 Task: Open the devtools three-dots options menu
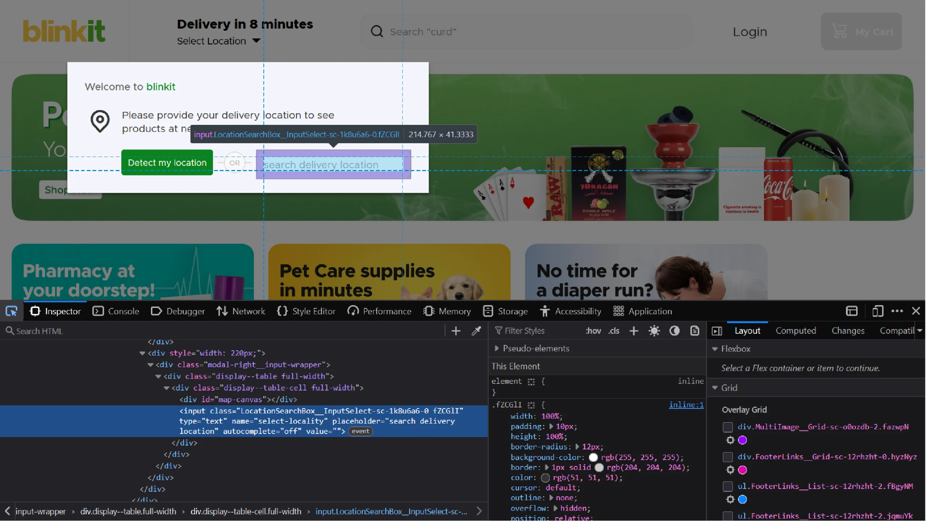click(x=897, y=311)
